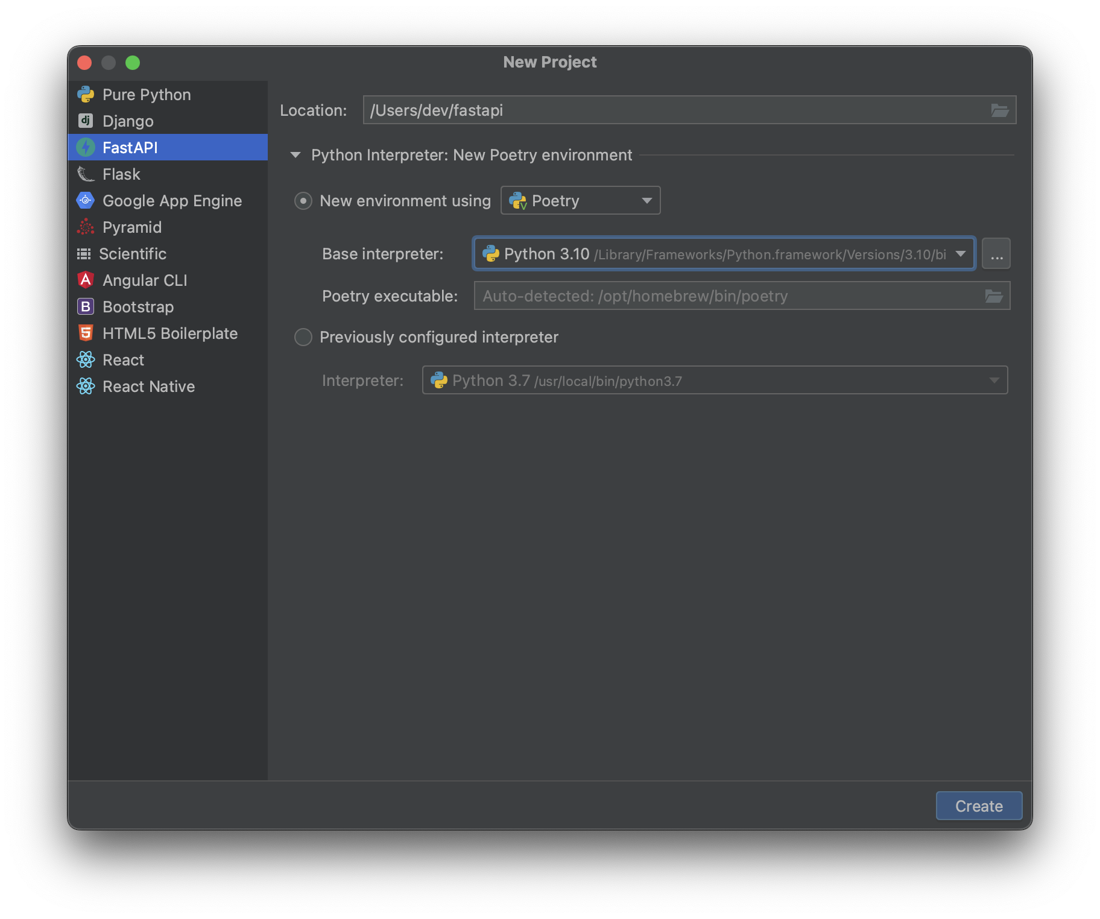The width and height of the screenshot is (1100, 919).
Task: Click the Django project icon
Action: point(86,121)
